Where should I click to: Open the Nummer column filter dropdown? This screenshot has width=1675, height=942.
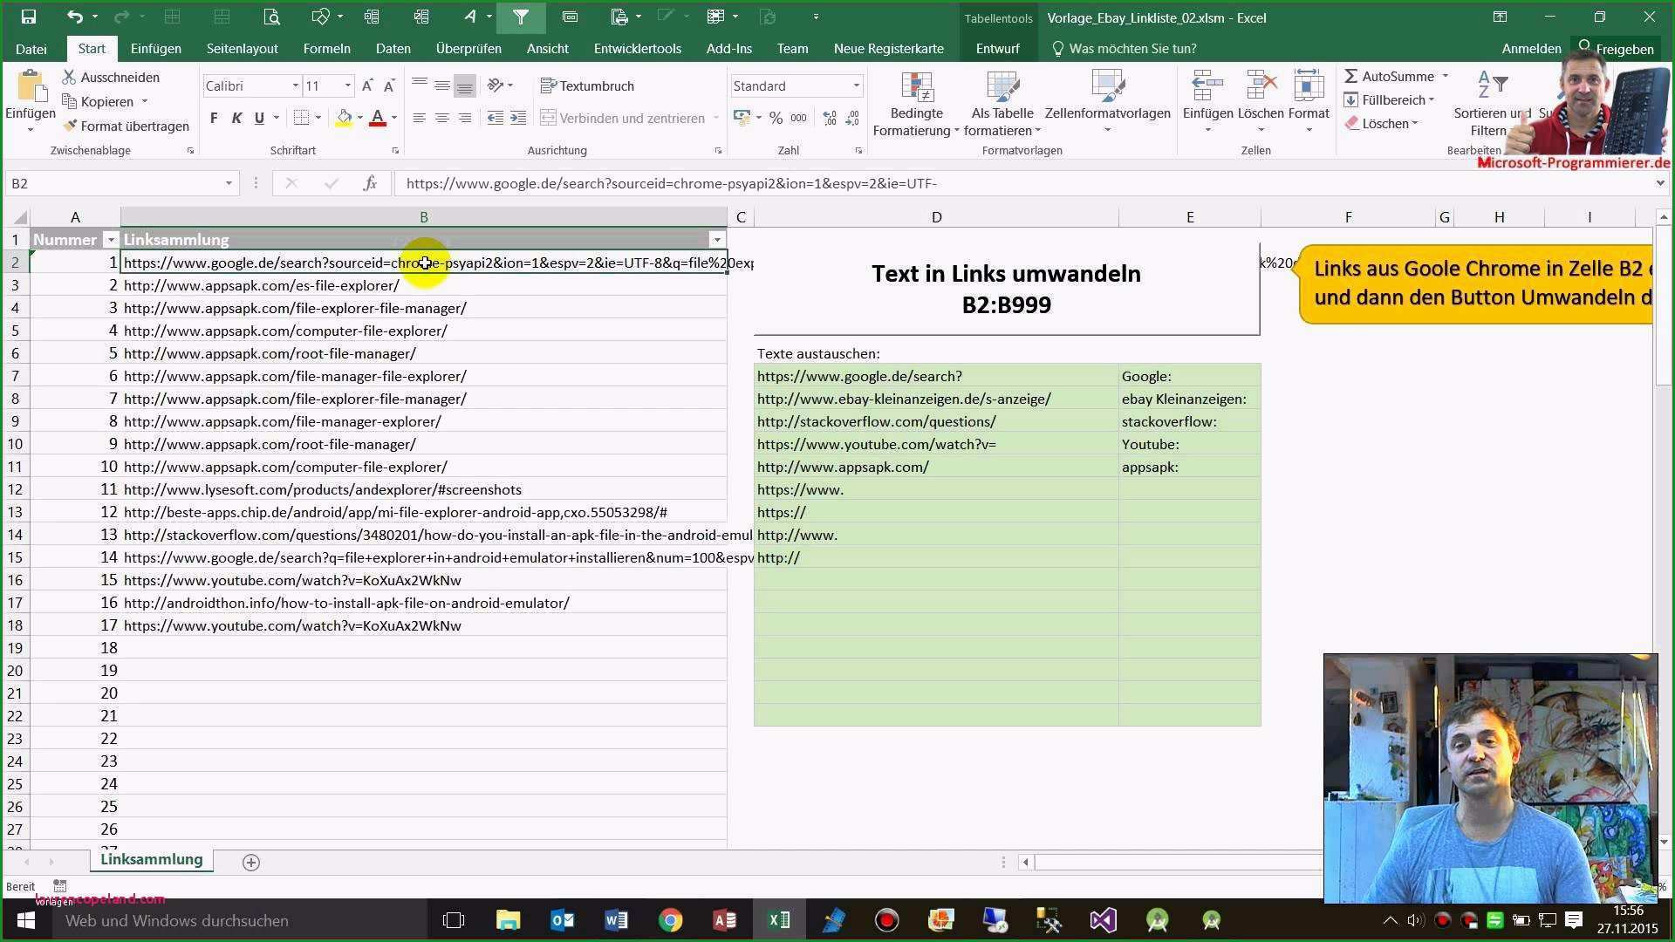tap(110, 240)
